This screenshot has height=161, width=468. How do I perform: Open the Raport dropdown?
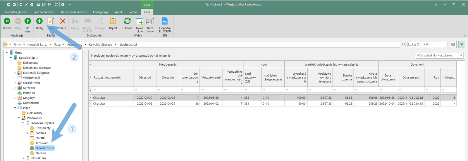click(113, 23)
